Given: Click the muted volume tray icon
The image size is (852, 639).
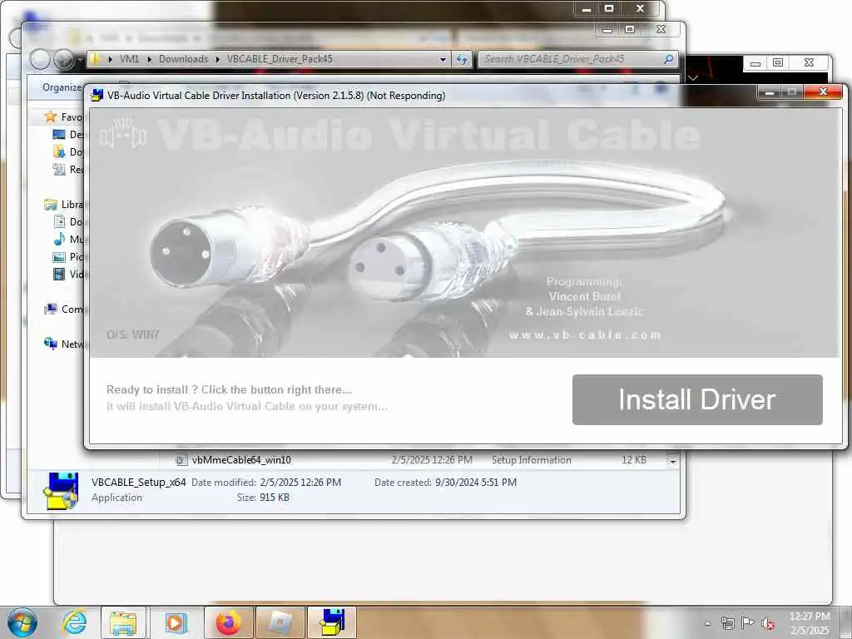Looking at the screenshot, I should coord(768,624).
